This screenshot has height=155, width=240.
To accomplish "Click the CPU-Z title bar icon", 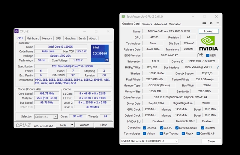I will point(16,31).
